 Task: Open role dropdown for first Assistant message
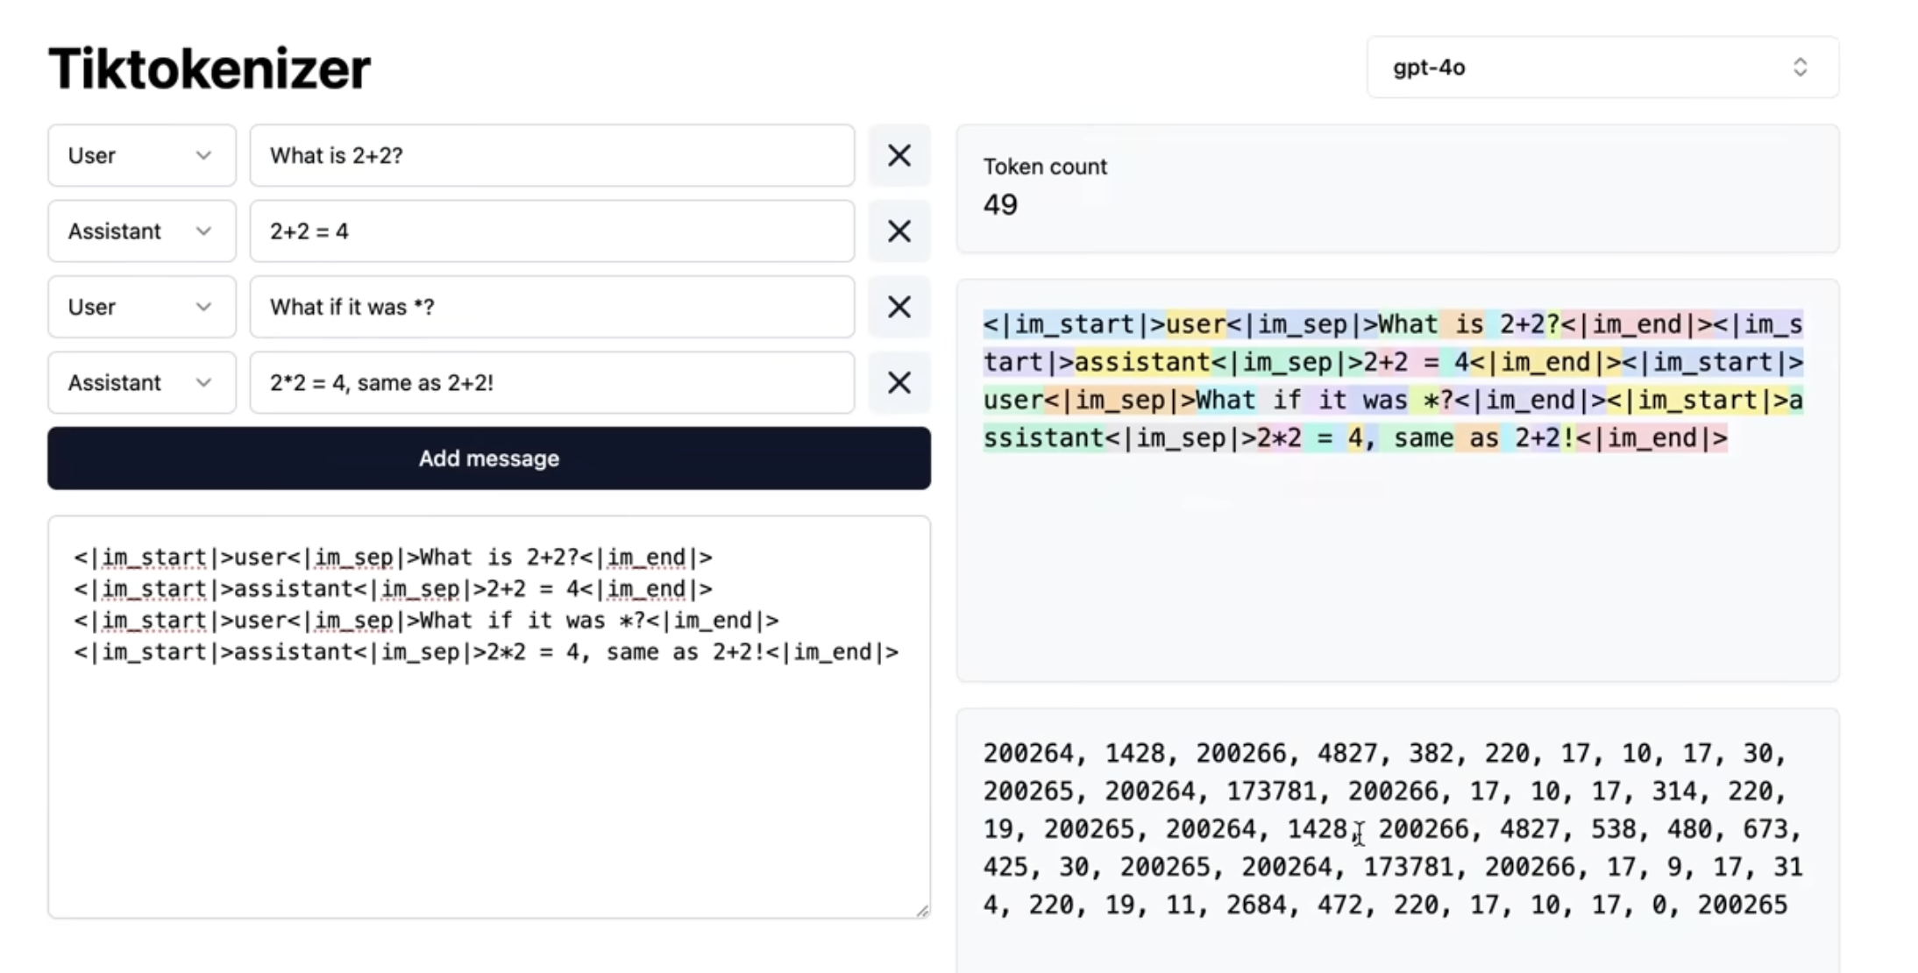click(x=142, y=231)
